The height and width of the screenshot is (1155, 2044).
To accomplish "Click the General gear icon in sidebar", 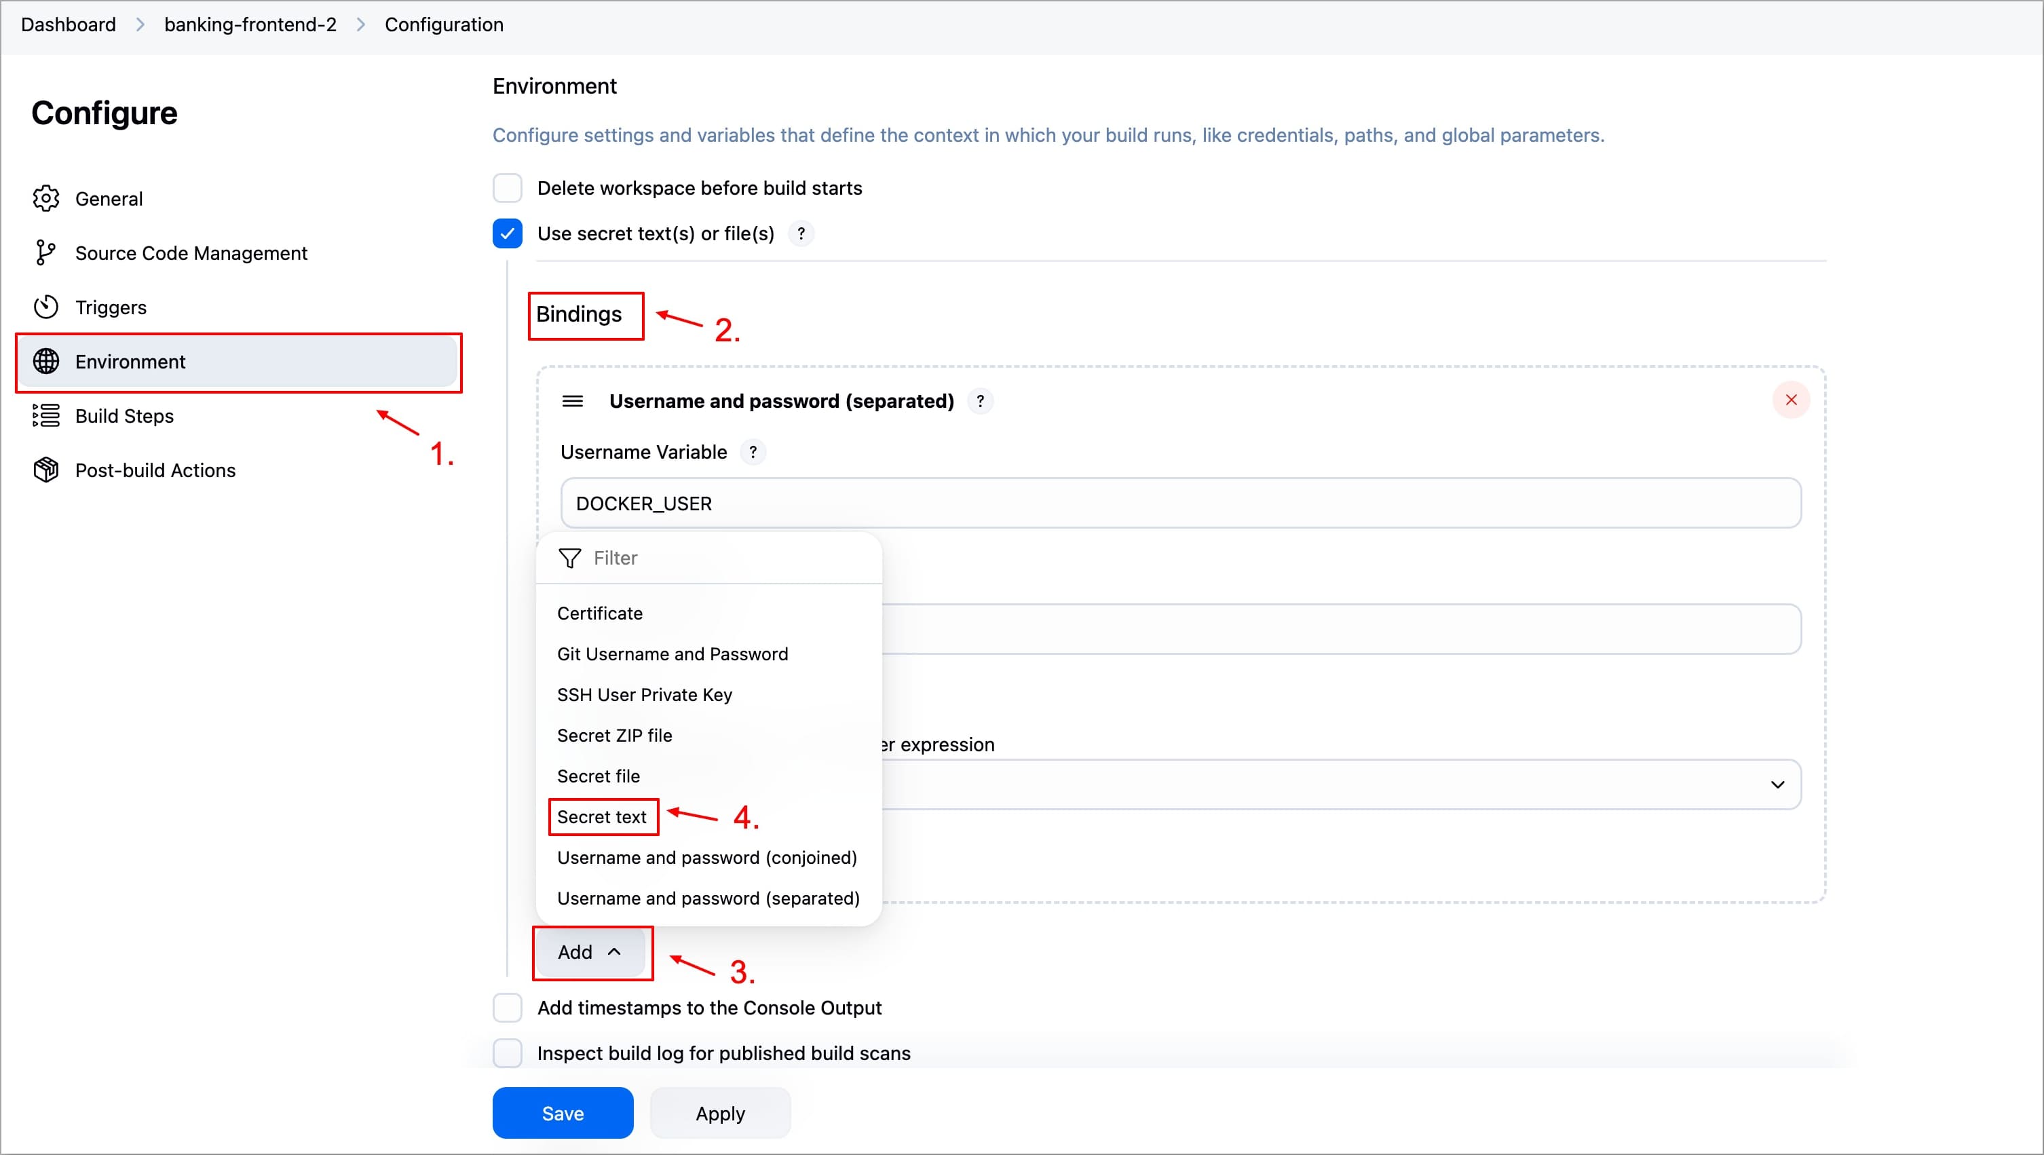I will (46, 198).
